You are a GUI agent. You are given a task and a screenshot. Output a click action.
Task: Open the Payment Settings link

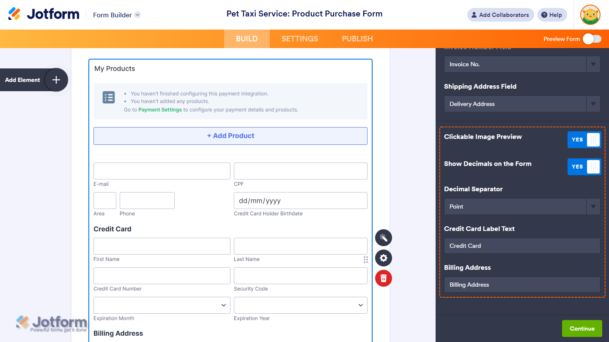[160, 110]
